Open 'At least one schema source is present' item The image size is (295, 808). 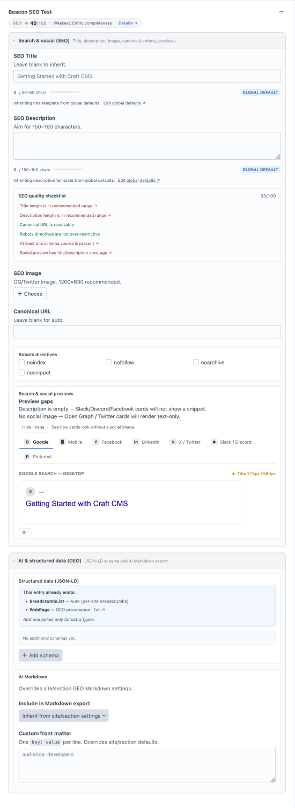click(59, 243)
